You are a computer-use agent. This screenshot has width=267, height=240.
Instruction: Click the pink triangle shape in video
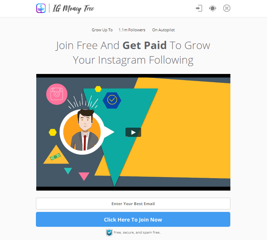(x=84, y=176)
